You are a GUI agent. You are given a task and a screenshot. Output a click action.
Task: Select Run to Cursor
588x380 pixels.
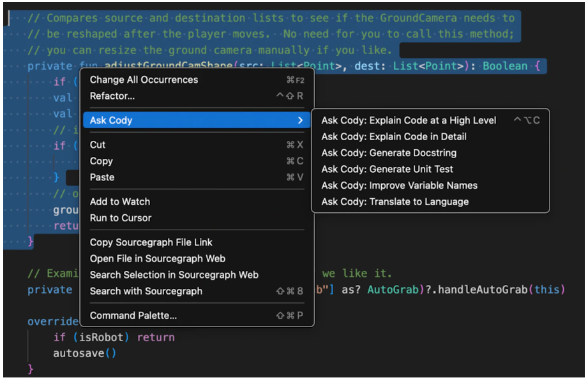tap(197, 218)
